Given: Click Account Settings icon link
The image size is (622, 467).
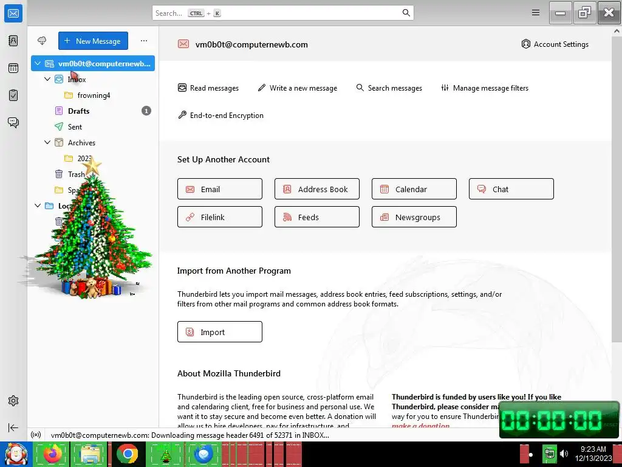Looking at the screenshot, I should click(x=555, y=44).
